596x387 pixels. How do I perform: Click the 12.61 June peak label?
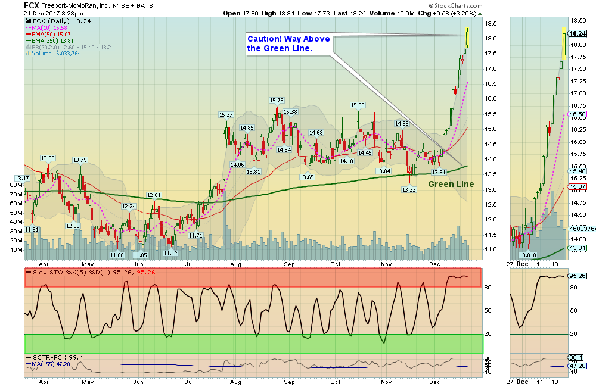coord(154,195)
